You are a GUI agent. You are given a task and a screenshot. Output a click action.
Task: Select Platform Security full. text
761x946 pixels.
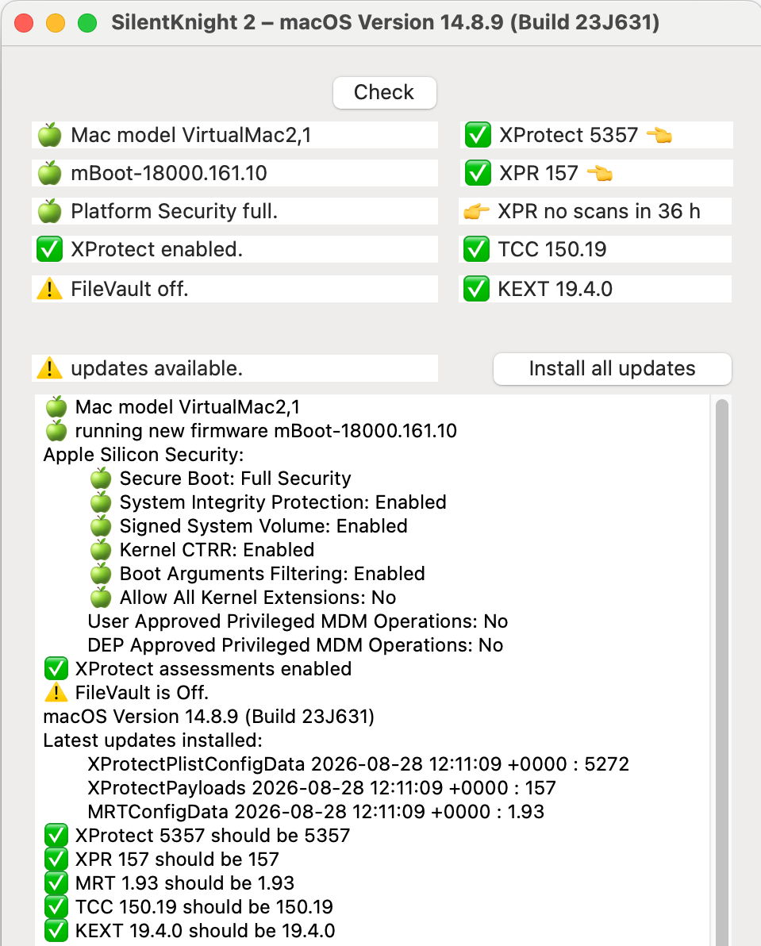click(175, 211)
